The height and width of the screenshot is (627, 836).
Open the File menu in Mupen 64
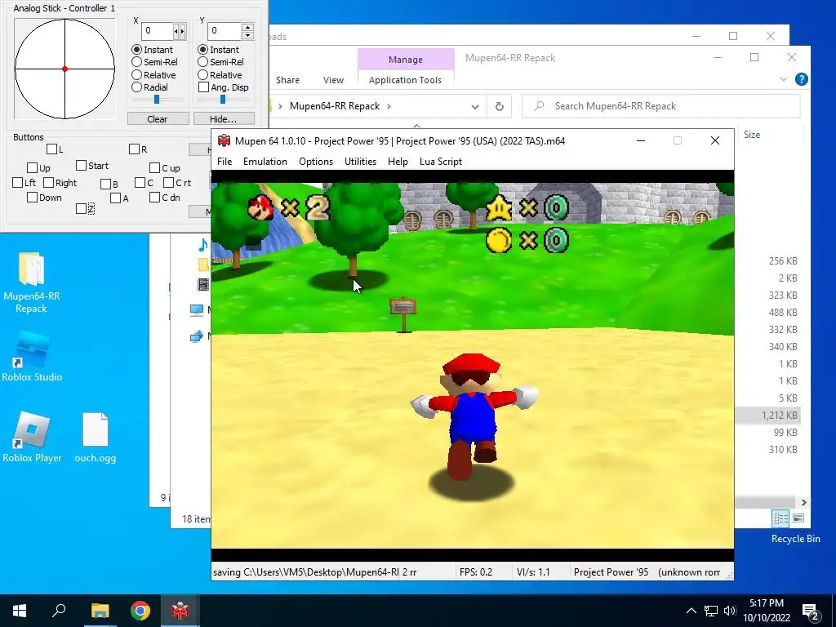225,162
